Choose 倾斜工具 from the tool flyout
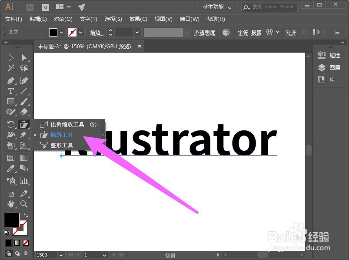Screen dimensions: 349x260 pyautogui.click(x=61, y=134)
